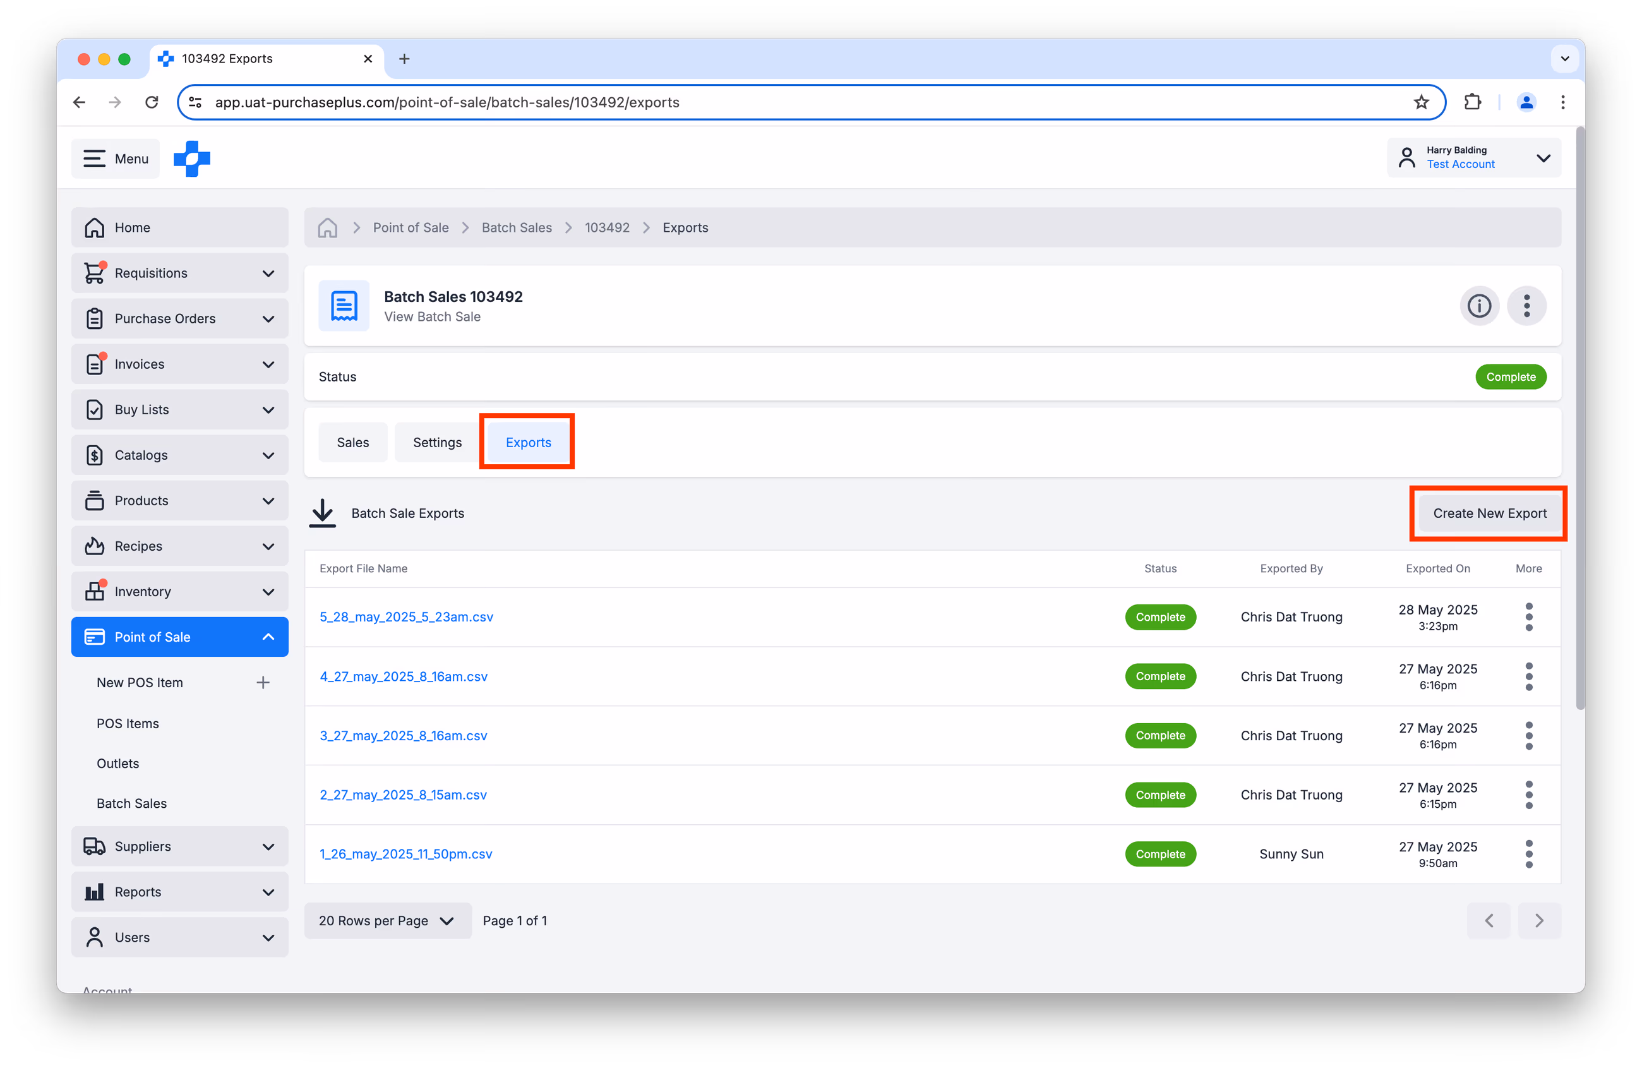Expand the Recipes menu
The width and height of the screenshot is (1642, 1068).
click(x=179, y=546)
